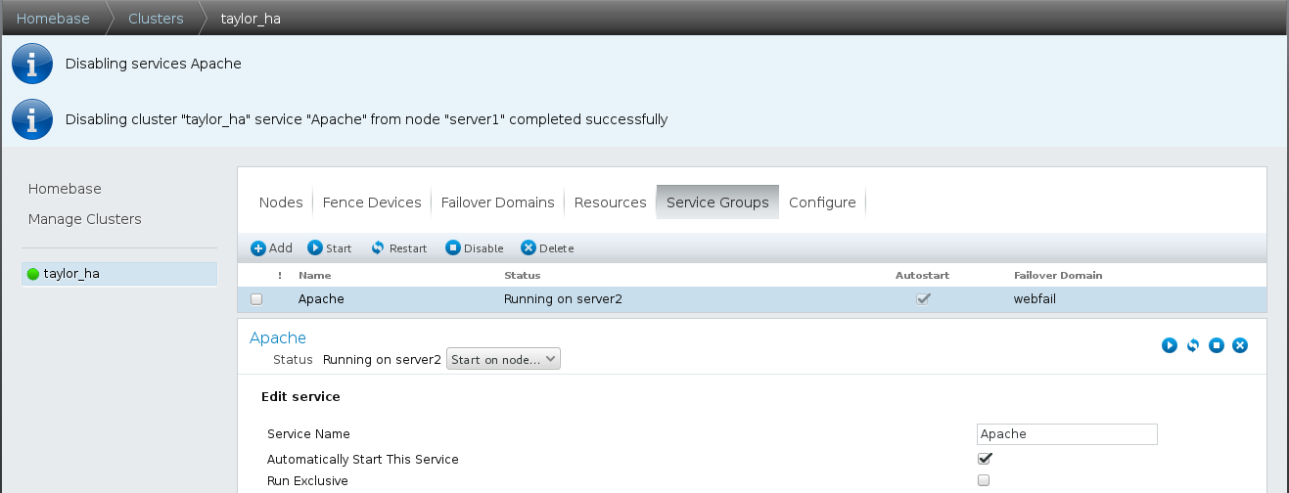Click the 'Edit service' heading
This screenshot has height=493, width=1289.
coord(300,397)
